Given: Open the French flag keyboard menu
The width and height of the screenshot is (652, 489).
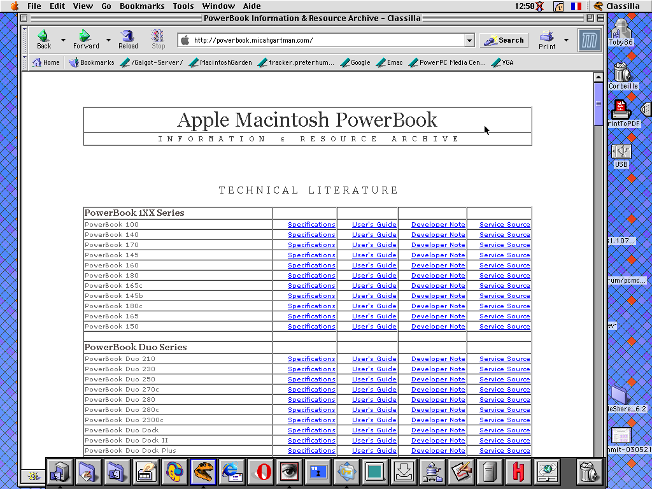Looking at the screenshot, I should click(x=576, y=6).
